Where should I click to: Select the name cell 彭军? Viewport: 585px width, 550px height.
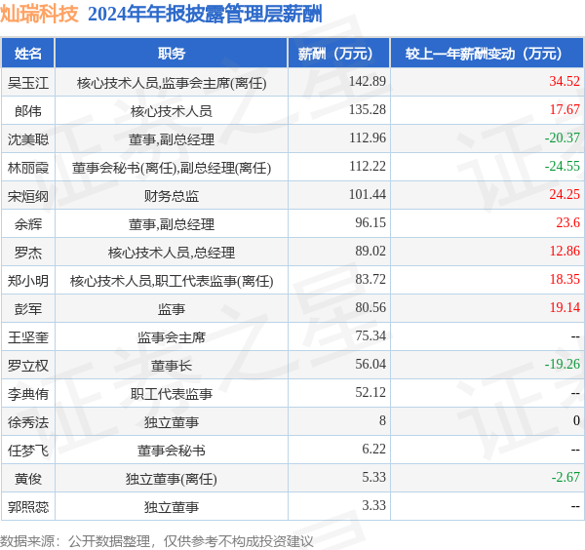[x=28, y=309]
